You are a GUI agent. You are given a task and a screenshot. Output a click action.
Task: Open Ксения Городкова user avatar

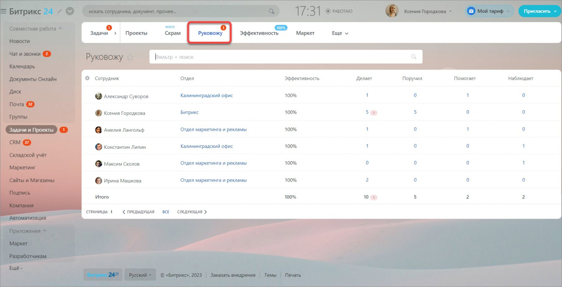point(392,11)
